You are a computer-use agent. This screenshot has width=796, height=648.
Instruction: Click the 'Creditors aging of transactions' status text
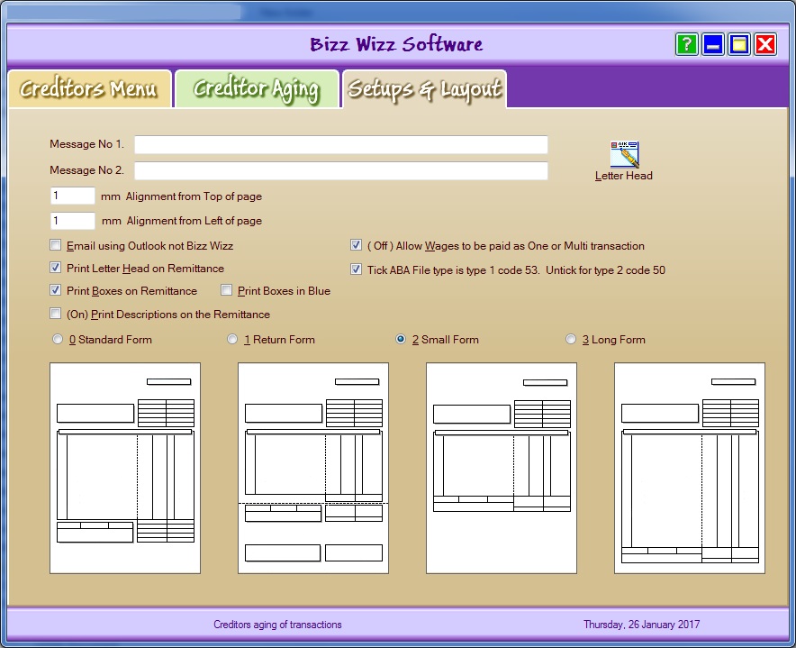(x=277, y=625)
